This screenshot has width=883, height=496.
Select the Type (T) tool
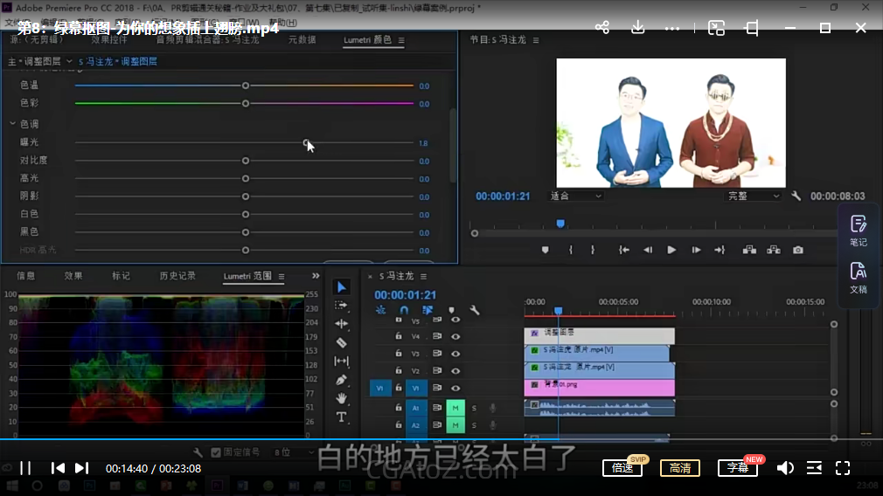(341, 417)
